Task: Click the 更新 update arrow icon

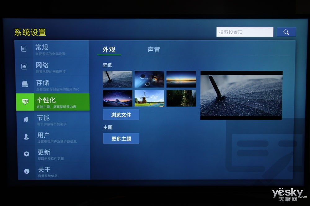Action: 26,154
